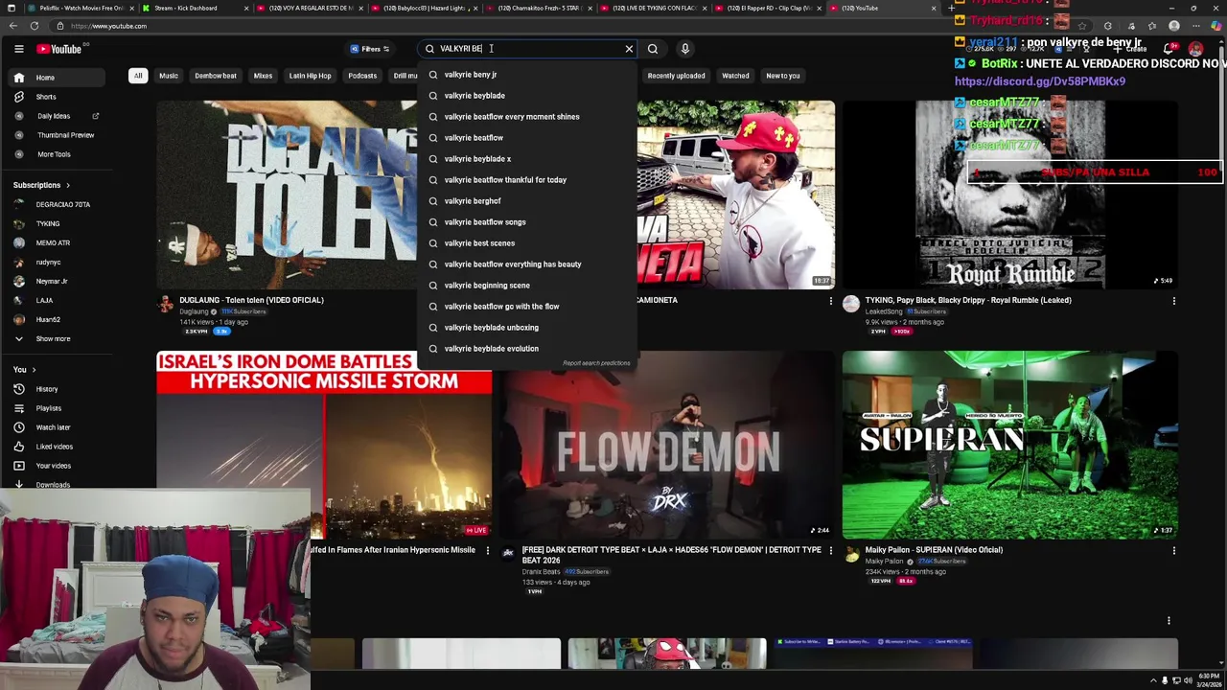Open notifications bell icon
Viewport: 1227px width, 690px height.
[x=1169, y=49]
